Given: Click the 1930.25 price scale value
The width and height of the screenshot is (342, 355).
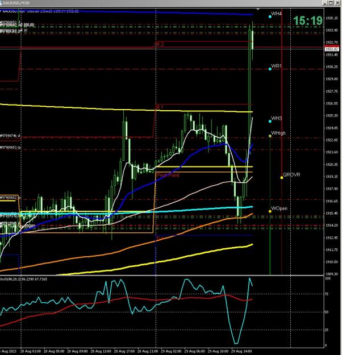Looking at the screenshot, I should tap(332, 67).
